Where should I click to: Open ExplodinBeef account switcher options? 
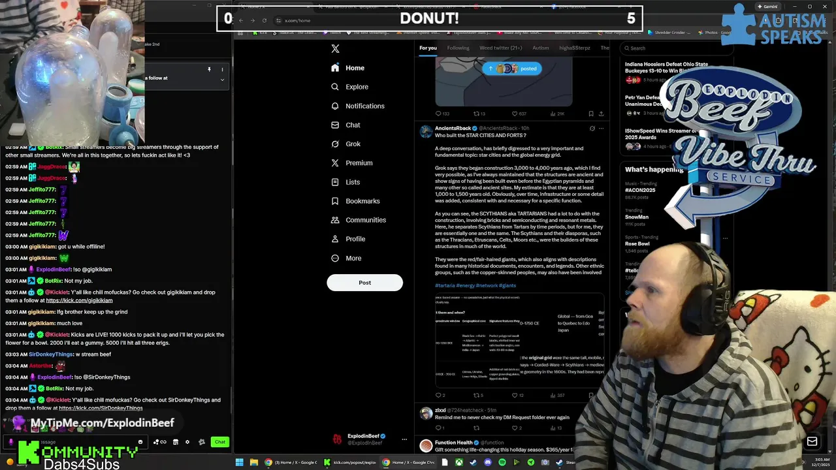pos(404,439)
